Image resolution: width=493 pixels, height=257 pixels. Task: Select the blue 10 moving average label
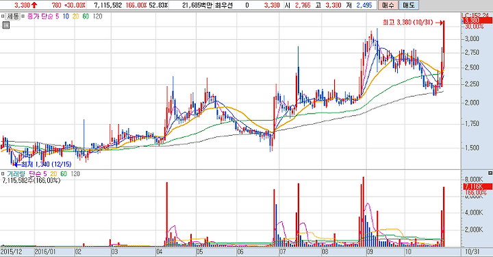pyautogui.click(x=66, y=16)
